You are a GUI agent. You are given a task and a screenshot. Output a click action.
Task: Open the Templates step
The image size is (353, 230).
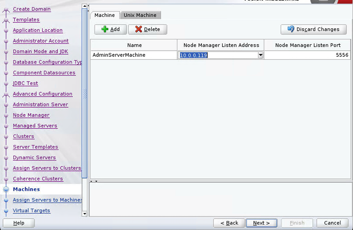coord(26,19)
